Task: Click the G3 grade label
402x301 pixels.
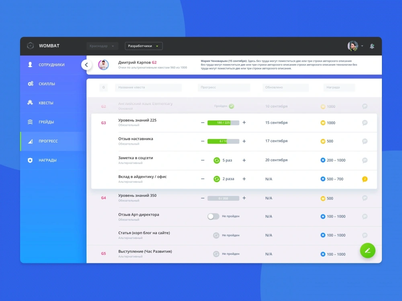Action: tap(103, 123)
